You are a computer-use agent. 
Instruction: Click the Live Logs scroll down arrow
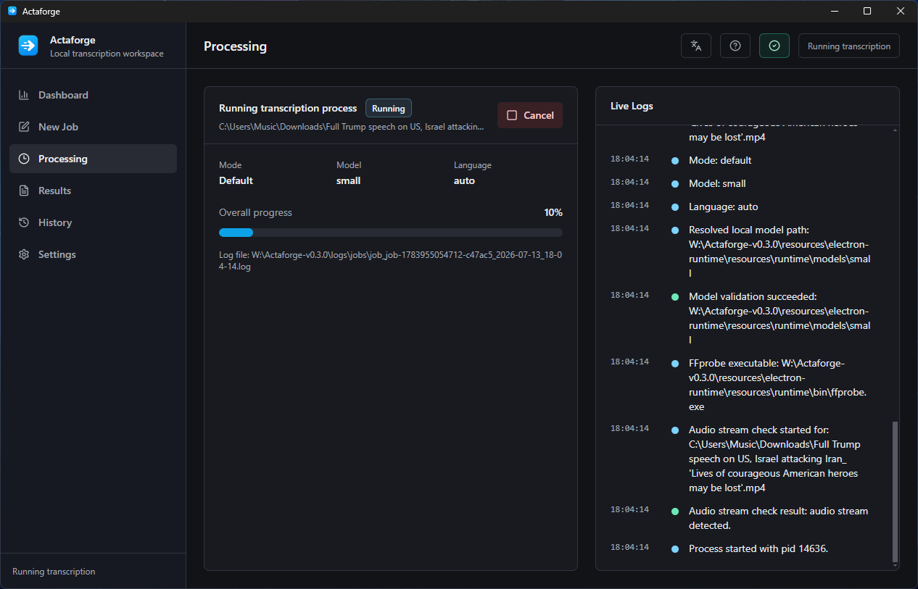pyautogui.click(x=895, y=565)
